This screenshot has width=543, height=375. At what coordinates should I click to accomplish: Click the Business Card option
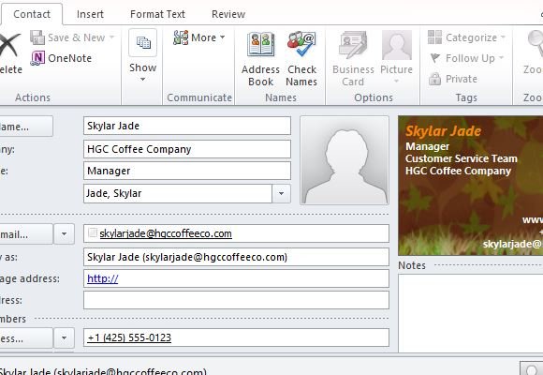click(x=353, y=59)
